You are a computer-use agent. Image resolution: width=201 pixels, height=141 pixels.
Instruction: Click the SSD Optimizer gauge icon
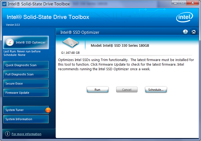pos(10,42)
